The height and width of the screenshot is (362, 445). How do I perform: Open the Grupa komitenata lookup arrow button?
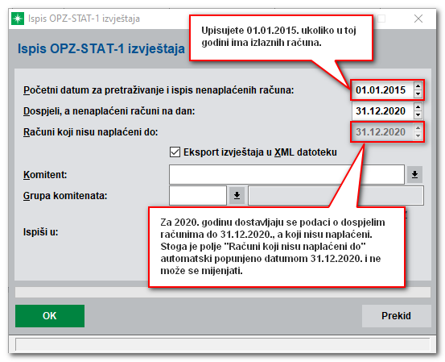click(x=237, y=195)
